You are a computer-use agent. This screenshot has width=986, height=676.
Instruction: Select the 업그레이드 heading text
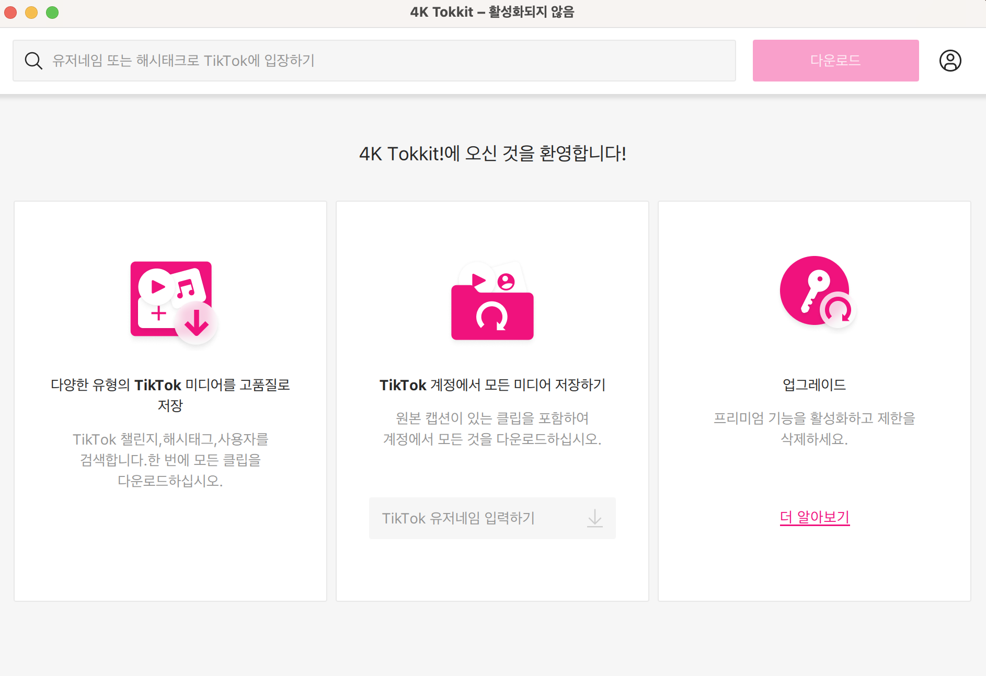814,385
